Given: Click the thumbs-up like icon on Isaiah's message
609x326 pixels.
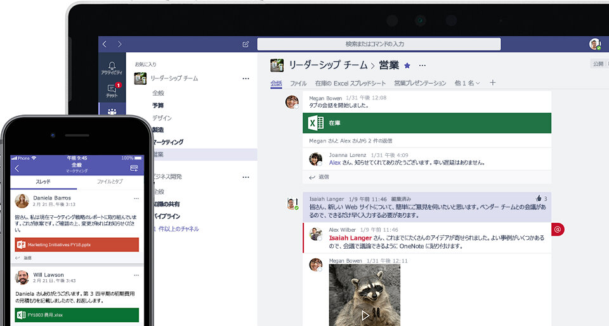Looking at the screenshot, I should 539,198.
